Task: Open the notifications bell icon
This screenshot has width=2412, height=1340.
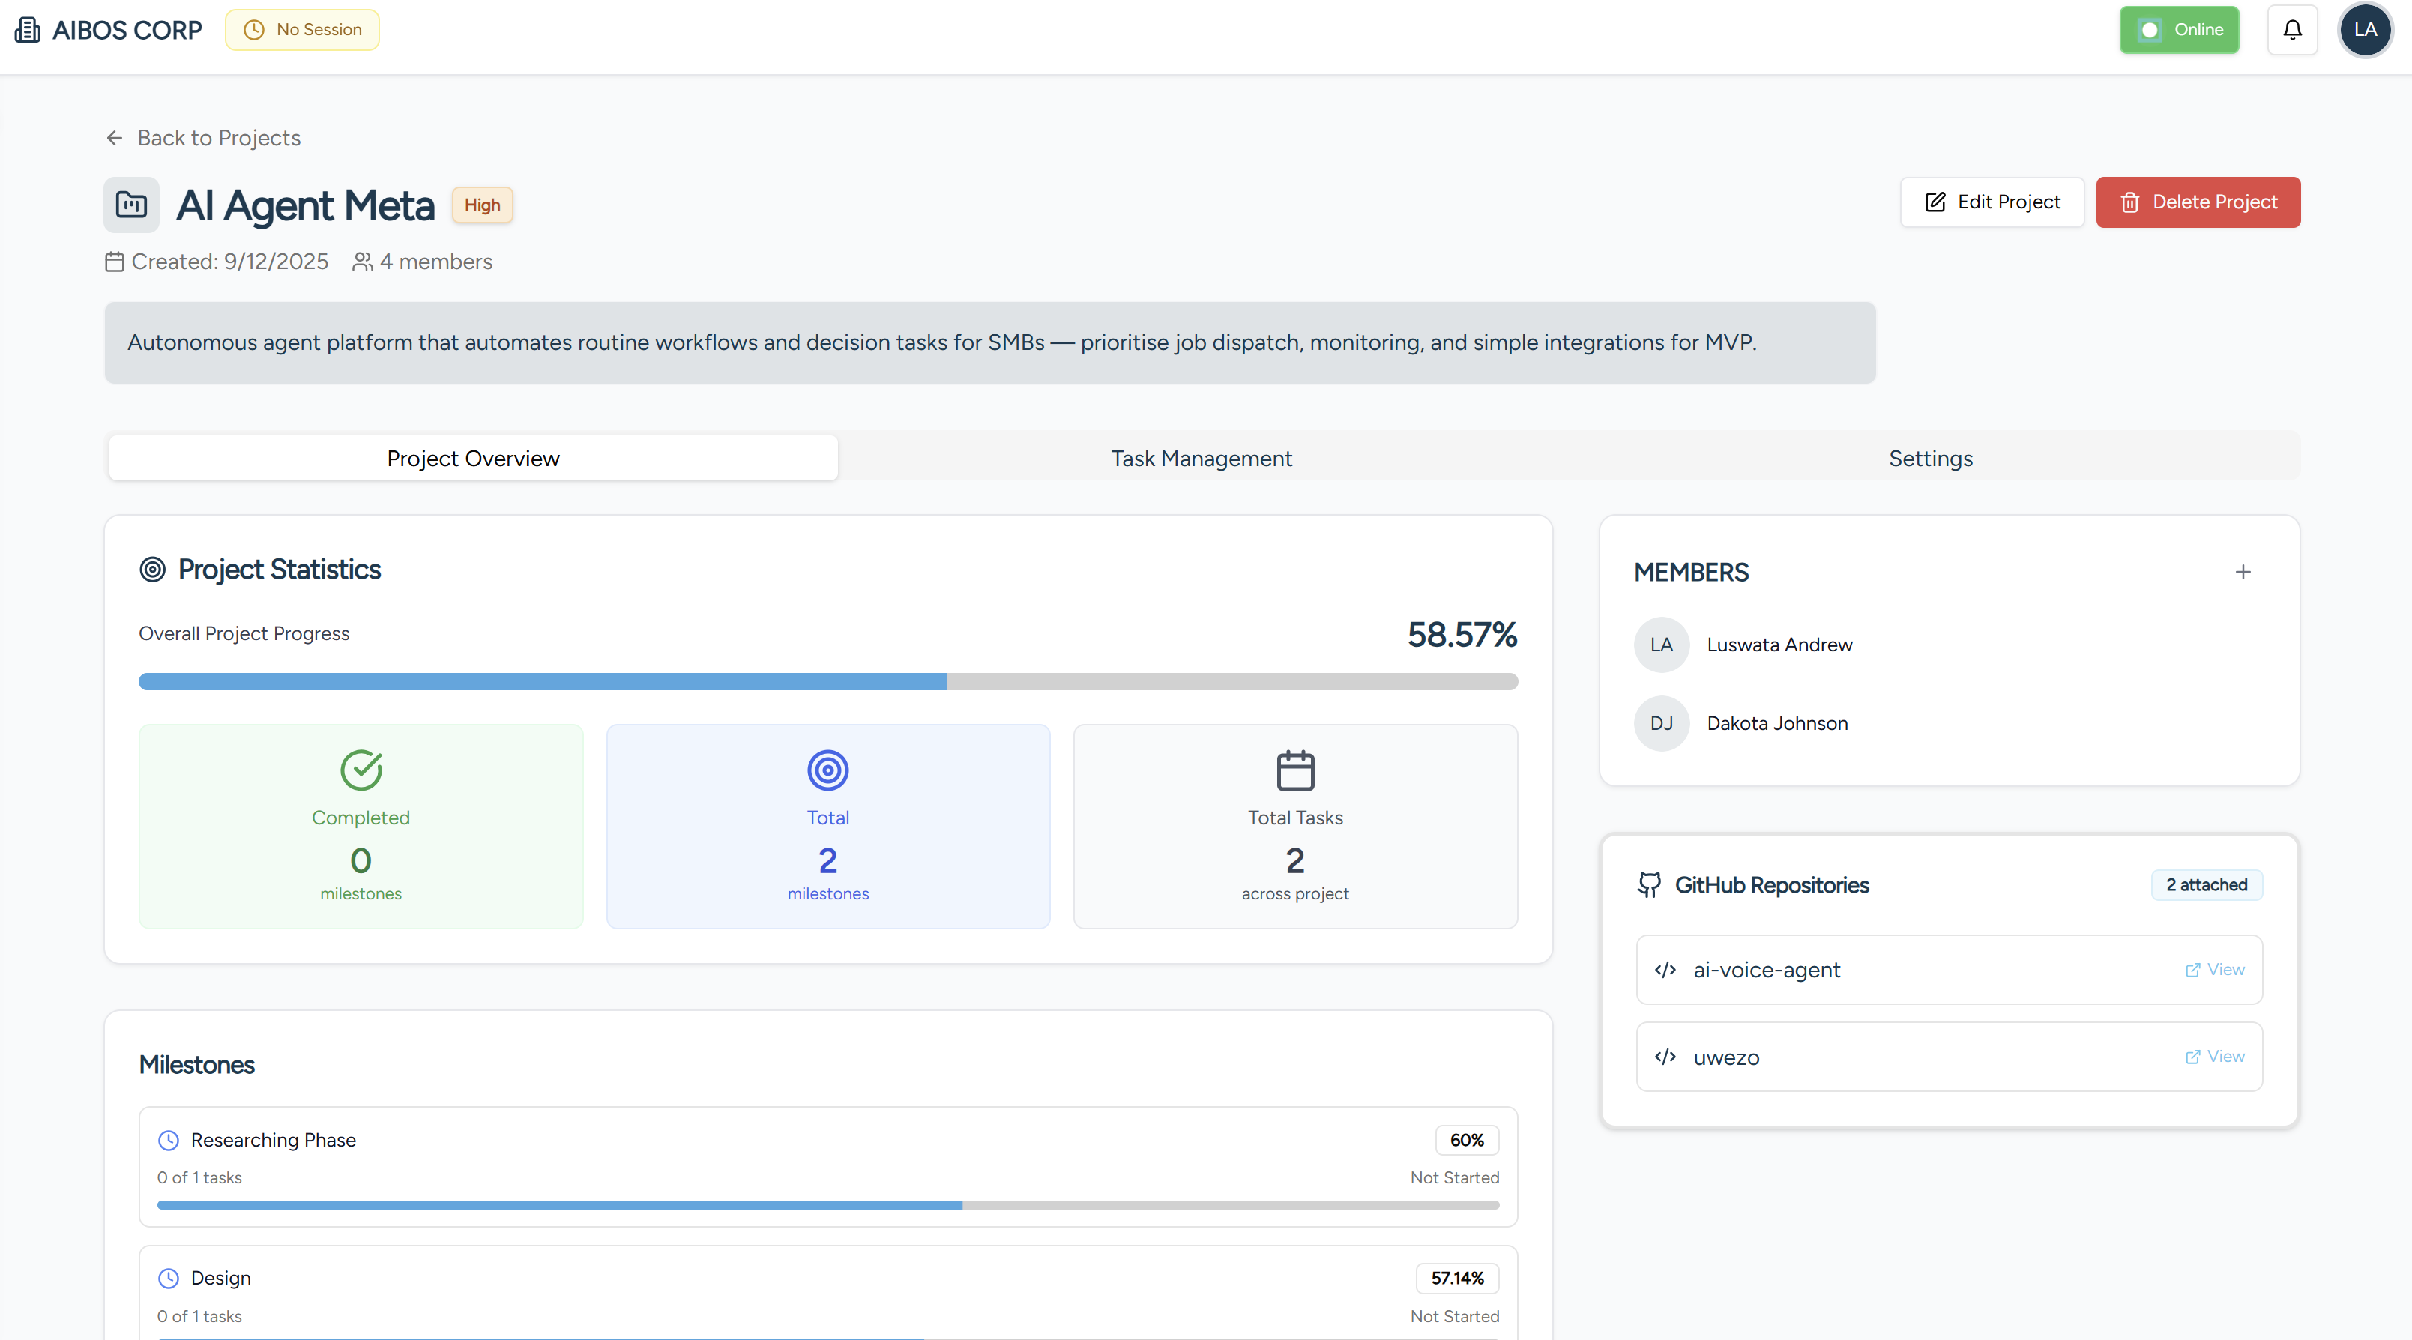Action: pyautogui.click(x=2291, y=29)
